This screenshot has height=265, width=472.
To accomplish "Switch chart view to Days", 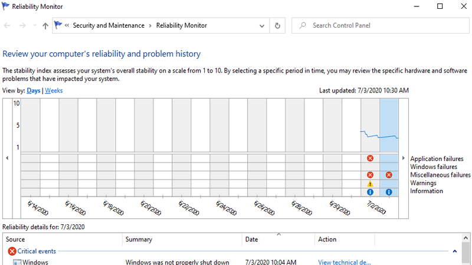I will tap(34, 91).
